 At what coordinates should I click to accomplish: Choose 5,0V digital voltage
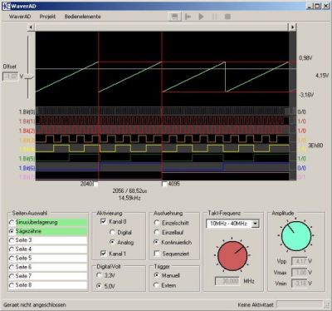99,286
